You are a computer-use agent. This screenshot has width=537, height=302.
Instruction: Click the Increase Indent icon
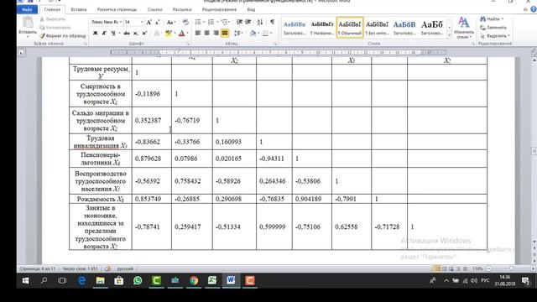pyautogui.click(x=248, y=23)
